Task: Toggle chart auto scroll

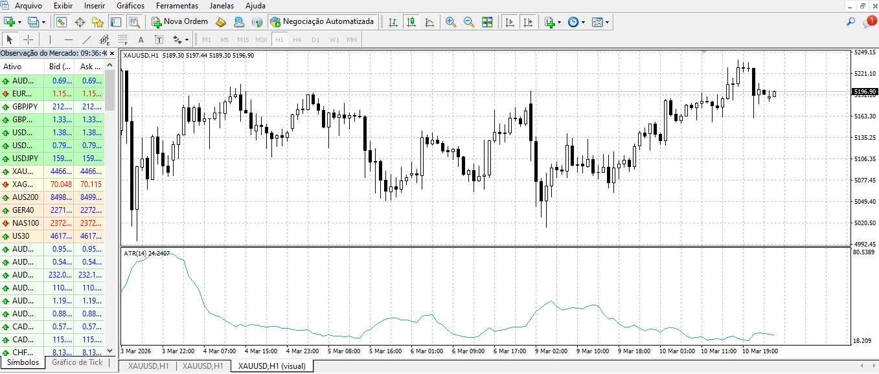Action: click(510, 21)
